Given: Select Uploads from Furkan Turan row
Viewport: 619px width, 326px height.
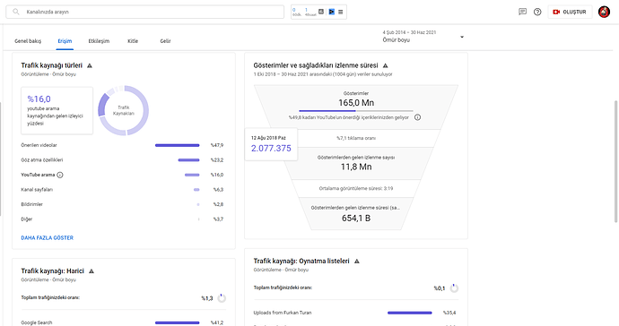Looking at the screenshot, I should (355, 313).
